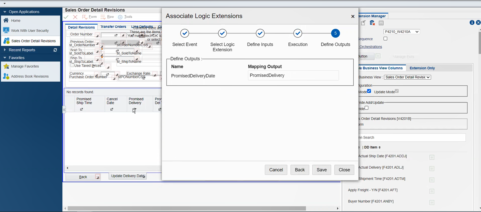Click the red Cancel X in the toolbar
The height and width of the screenshot is (212, 481).
(75, 17)
